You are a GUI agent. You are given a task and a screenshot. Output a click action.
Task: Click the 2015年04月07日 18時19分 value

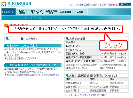coord(113,61)
